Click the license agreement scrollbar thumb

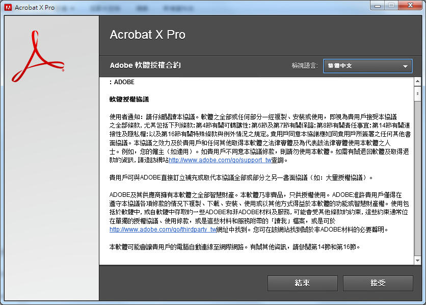tap(417, 94)
